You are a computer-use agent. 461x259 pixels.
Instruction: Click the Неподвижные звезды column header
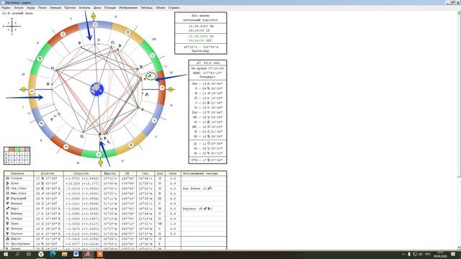203,173
